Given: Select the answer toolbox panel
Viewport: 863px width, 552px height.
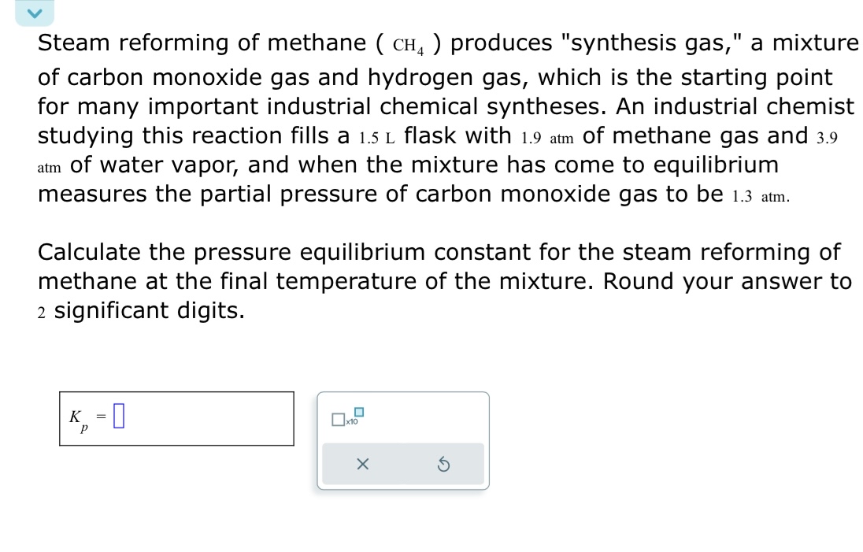Looking at the screenshot, I should click(402, 441).
